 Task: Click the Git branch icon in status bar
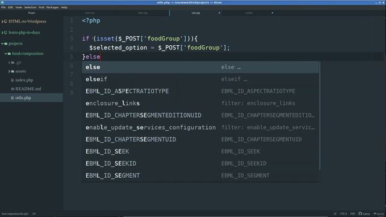[x=375, y=213]
